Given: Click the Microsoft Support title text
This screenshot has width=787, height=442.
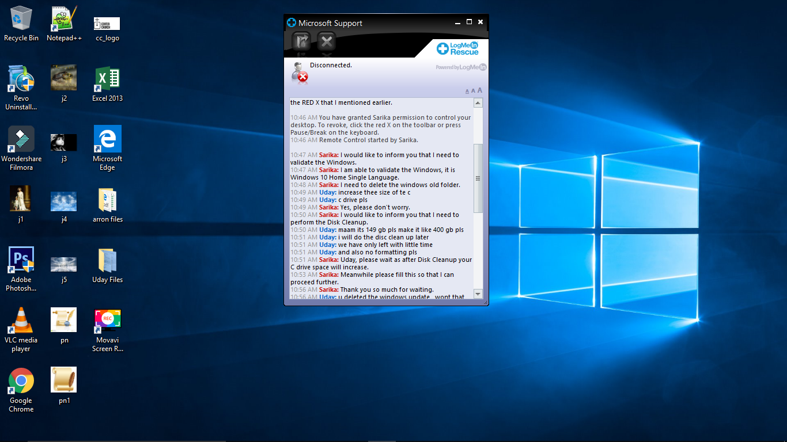Looking at the screenshot, I should tap(330, 23).
